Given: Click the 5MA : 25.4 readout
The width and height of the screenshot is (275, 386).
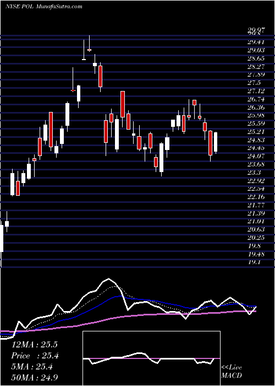Looking at the screenshot, I should (x=32, y=367).
